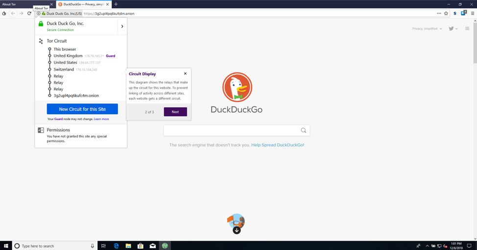Click the NoScript icon with badge
The image size is (477, 250).
pyautogui.click(x=464, y=13)
